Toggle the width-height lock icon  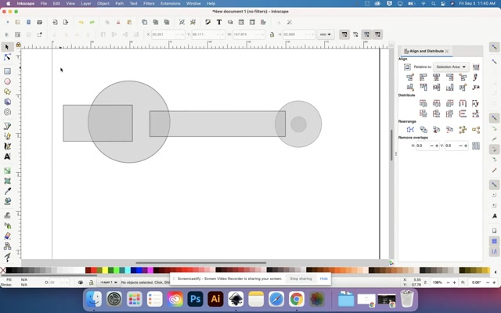tap(272, 34)
